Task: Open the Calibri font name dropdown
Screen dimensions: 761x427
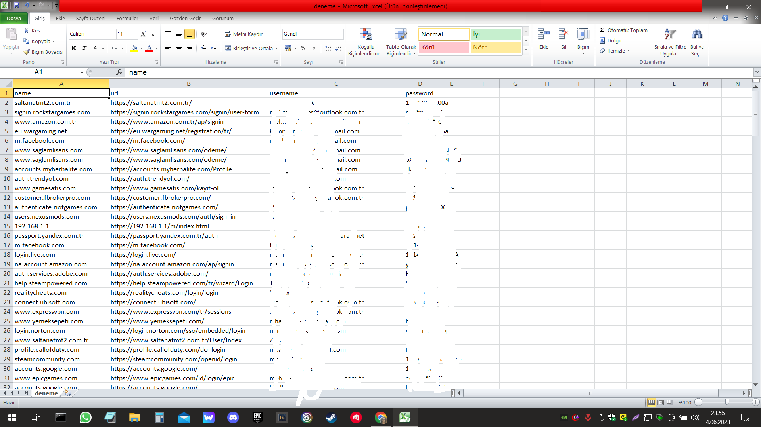Action: (x=113, y=34)
